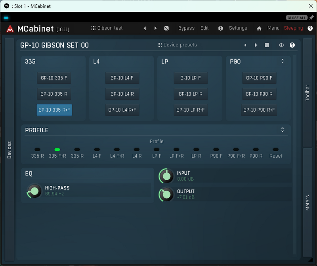317x266 pixels.
Task: Open the Settings menu
Action: pos(238,28)
